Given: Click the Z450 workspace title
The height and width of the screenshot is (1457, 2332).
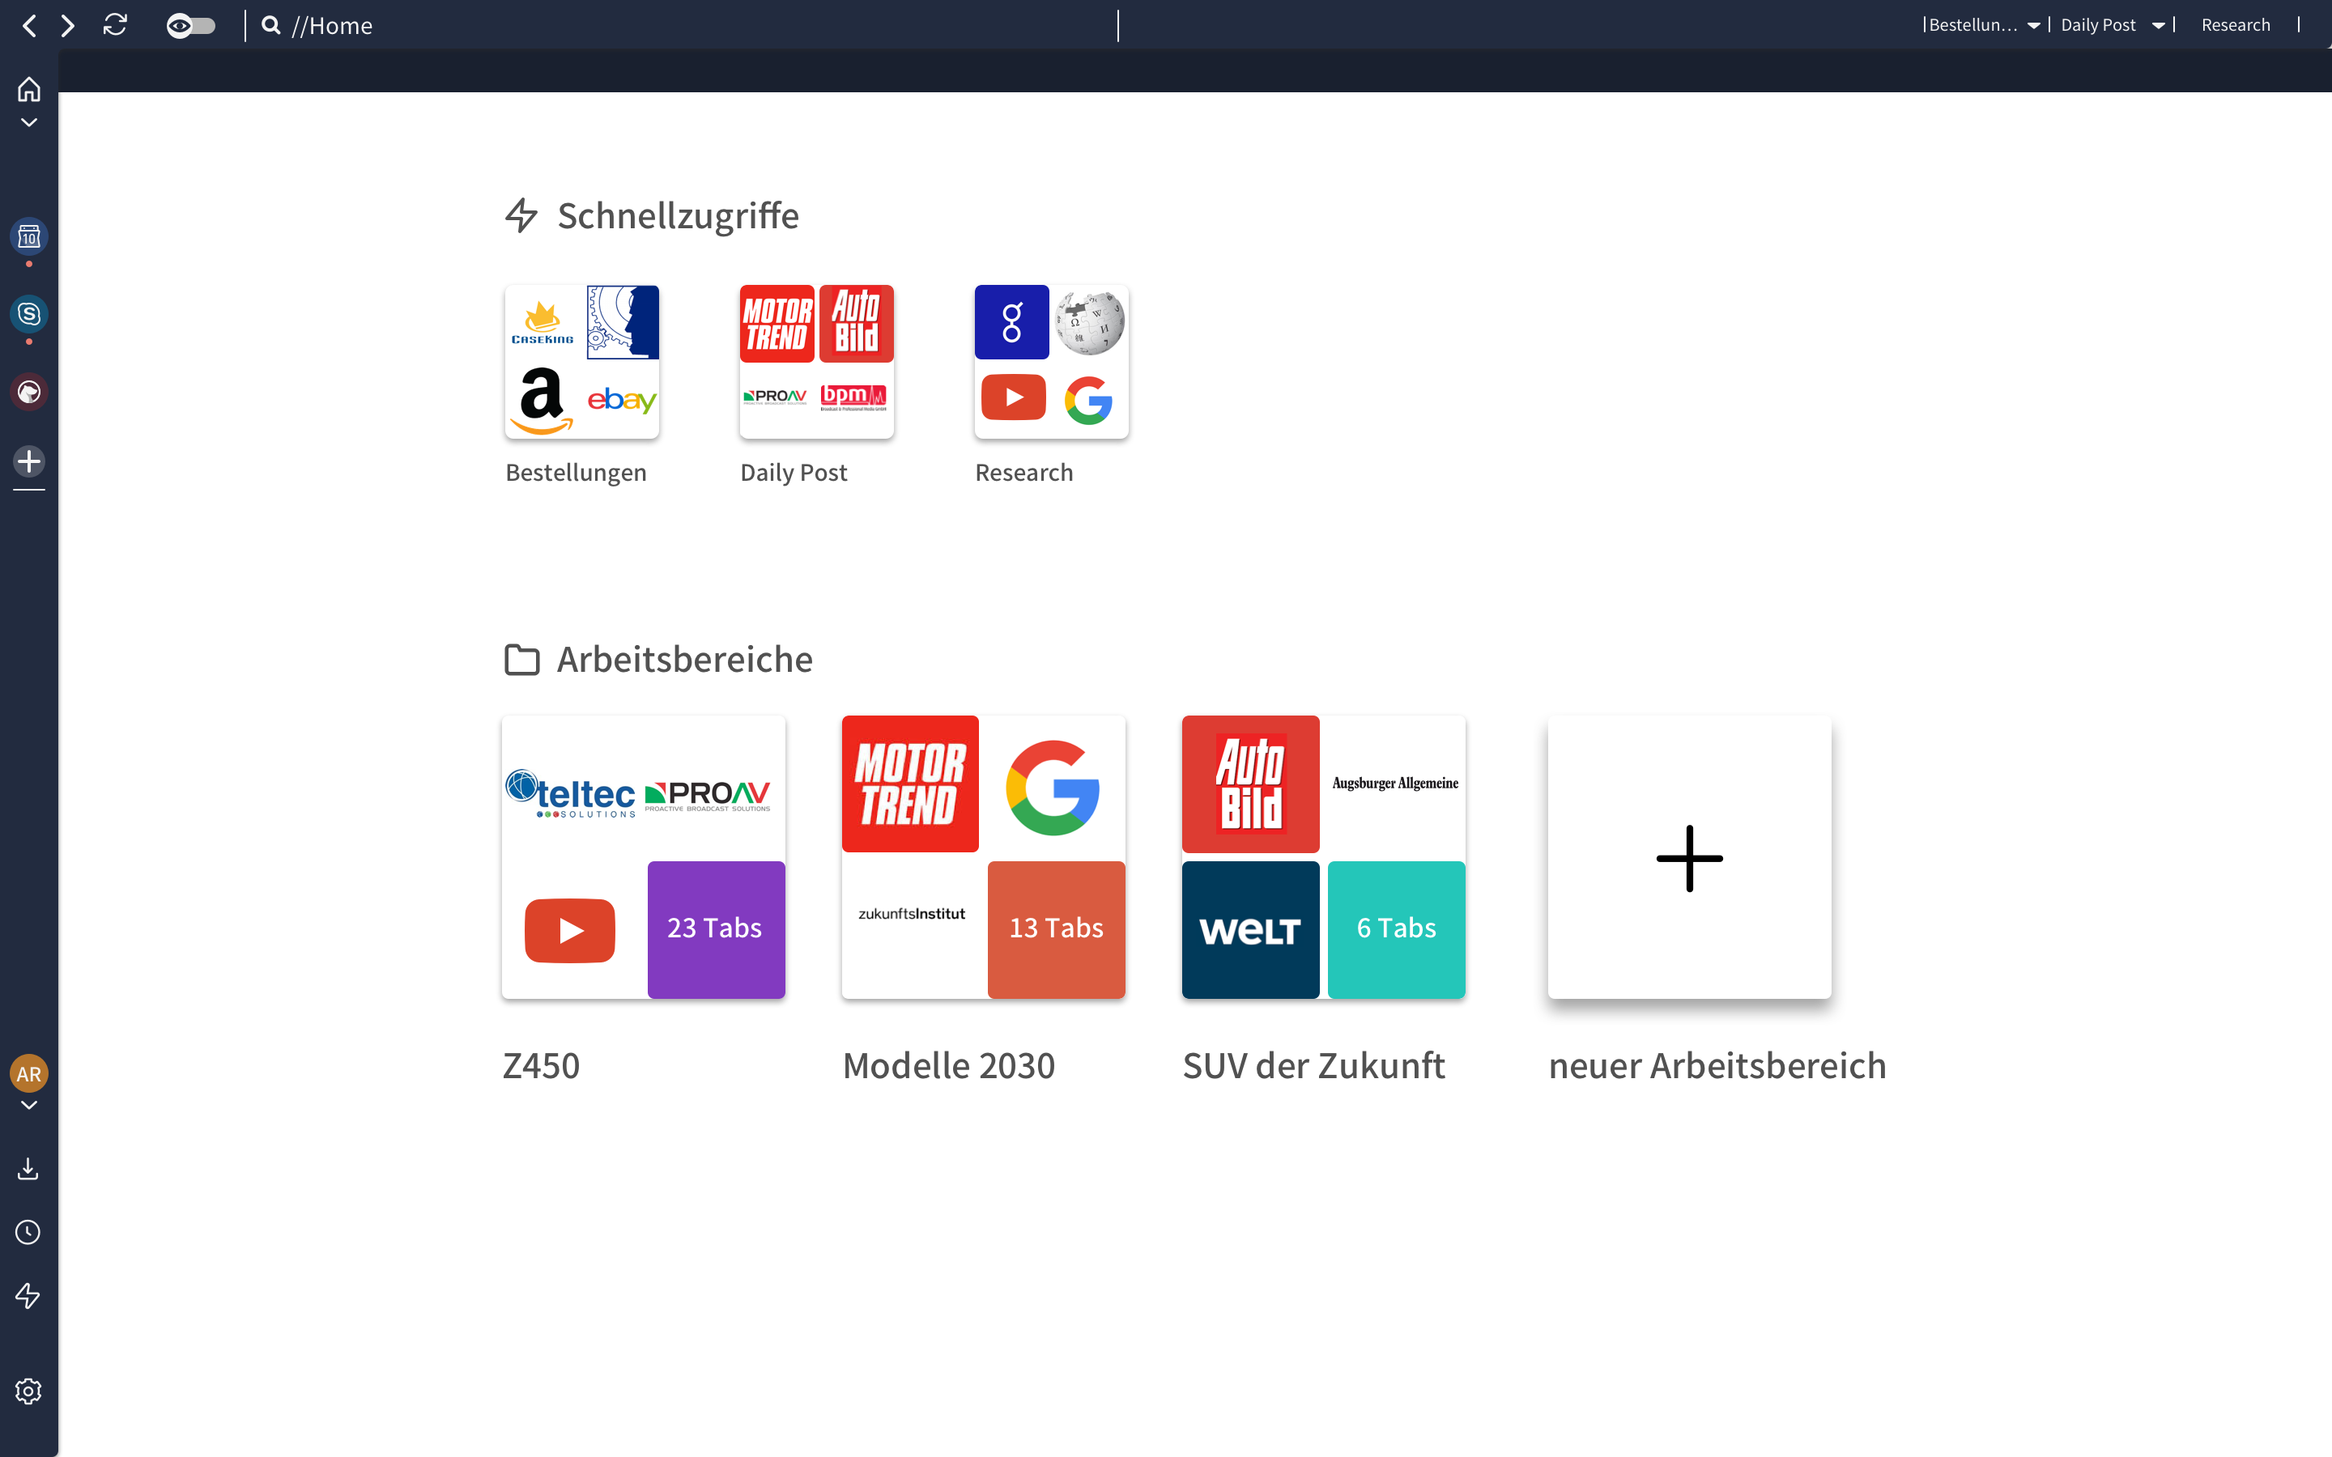Looking at the screenshot, I should 542,1066.
